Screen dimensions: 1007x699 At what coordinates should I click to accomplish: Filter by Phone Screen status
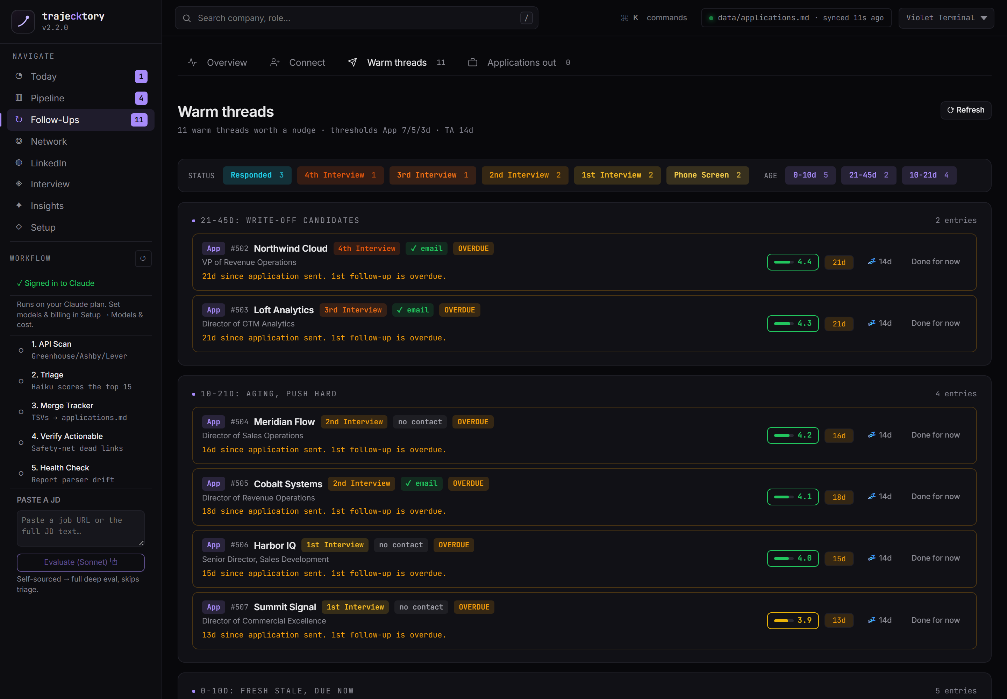pos(707,175)
